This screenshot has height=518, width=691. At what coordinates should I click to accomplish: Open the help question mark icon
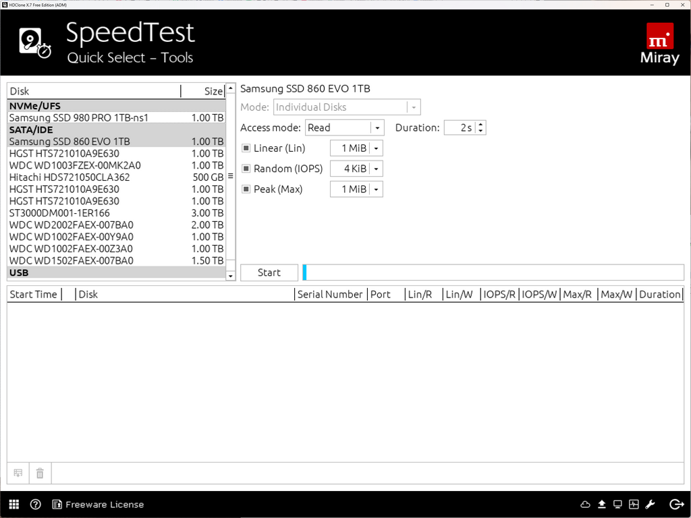pos(35,505)
